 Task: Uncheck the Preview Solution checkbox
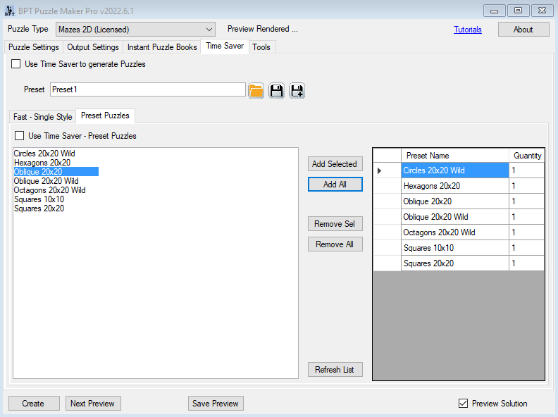463,404
